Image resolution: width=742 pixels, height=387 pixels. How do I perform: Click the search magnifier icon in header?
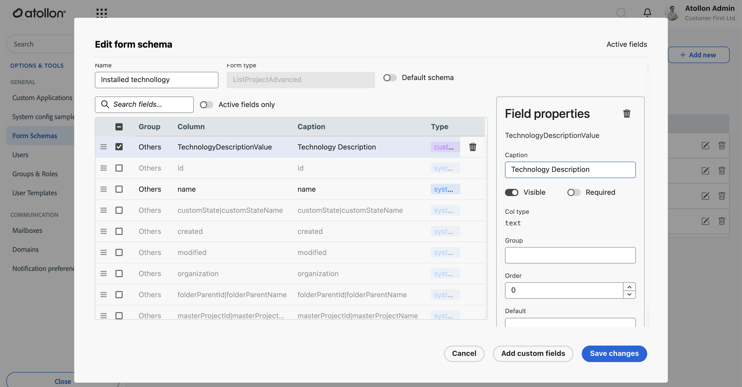621,13
